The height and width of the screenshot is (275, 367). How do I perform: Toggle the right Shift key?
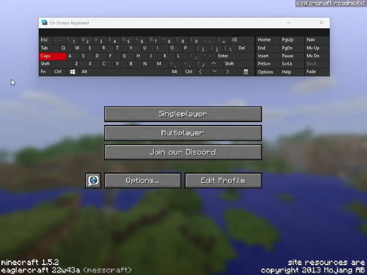(239, 64)
